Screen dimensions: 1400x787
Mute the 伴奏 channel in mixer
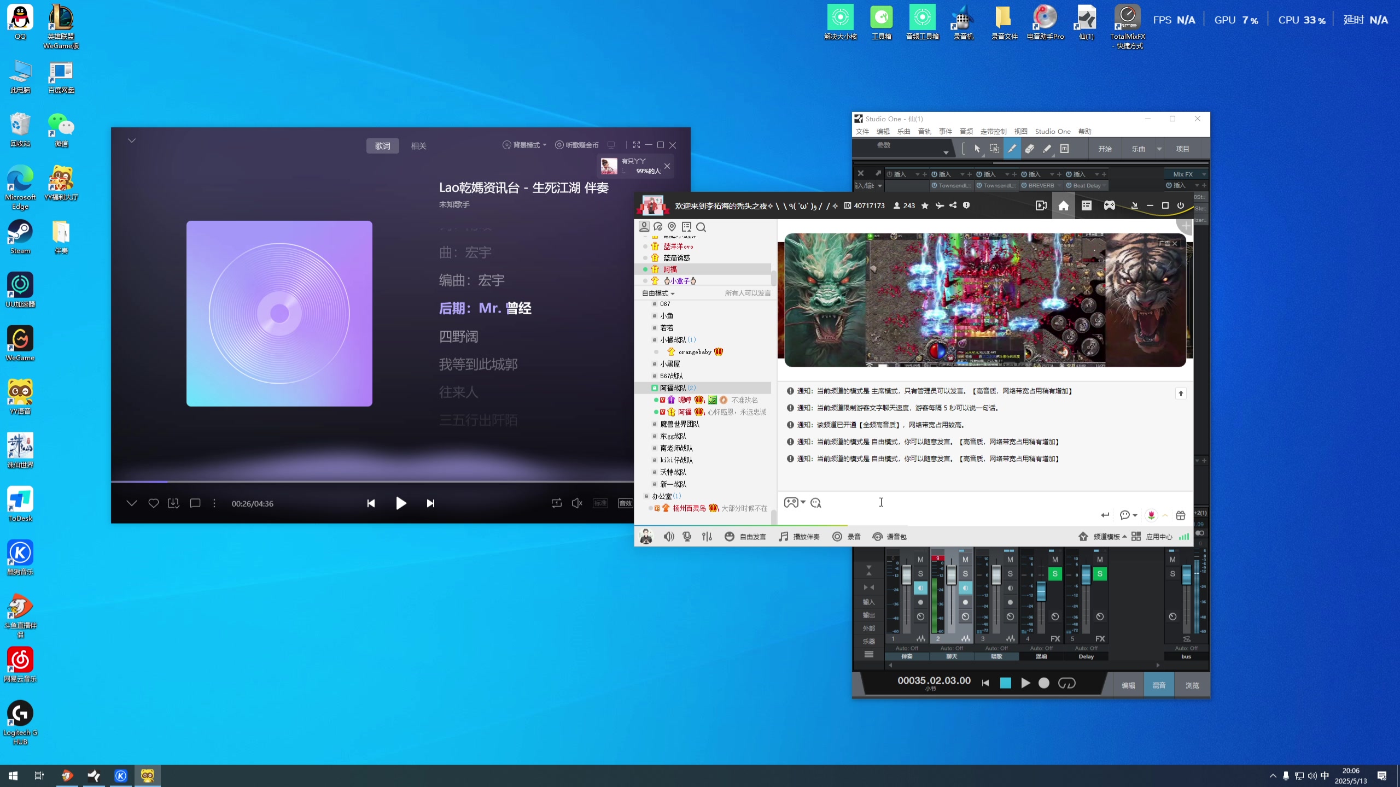tap(920, 560)
